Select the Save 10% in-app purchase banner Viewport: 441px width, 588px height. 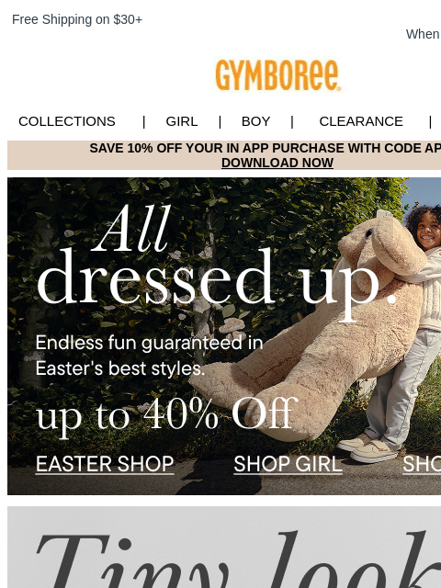(x=224, y=155)
